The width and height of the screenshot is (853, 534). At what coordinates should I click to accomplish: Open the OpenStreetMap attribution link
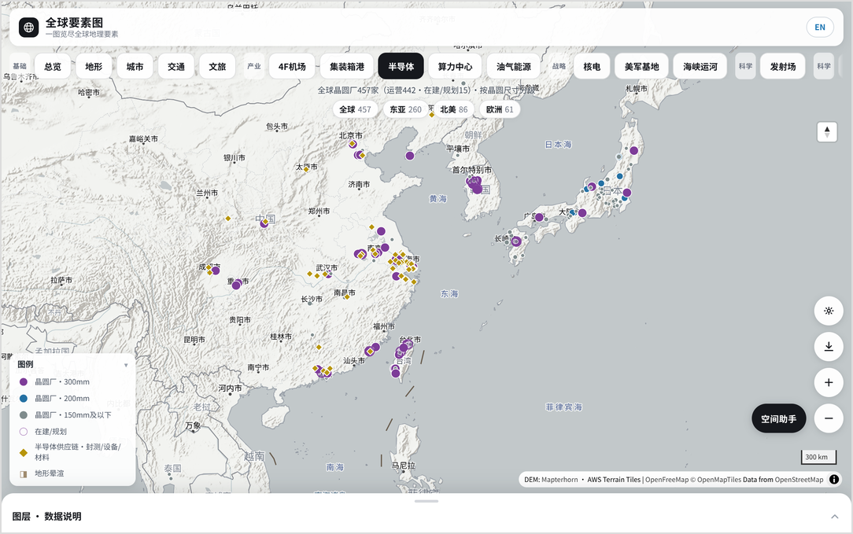click(x=799, y=480)
